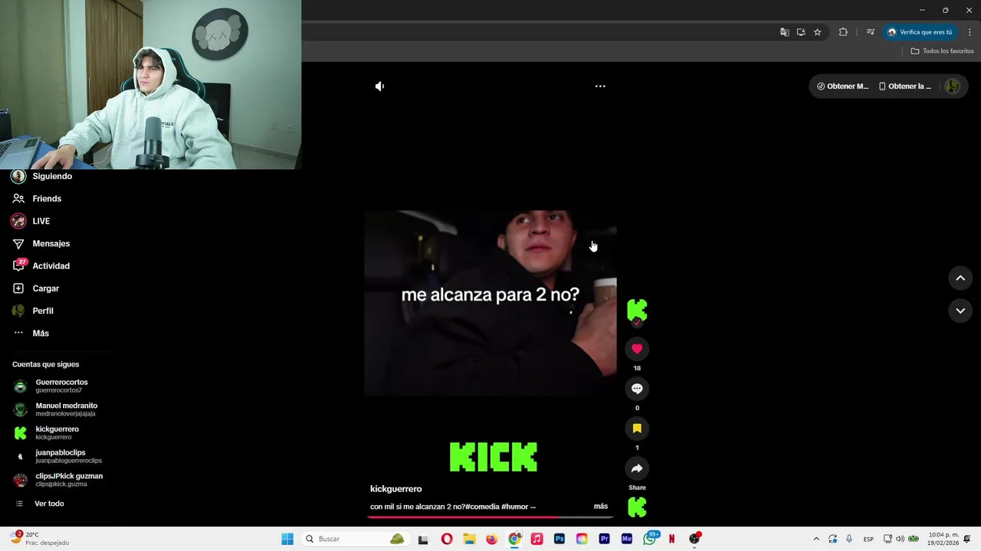This screenshot has height=551, width=981.
Task: Click the 'Obtener M...' button
Action: click(842, 86)
